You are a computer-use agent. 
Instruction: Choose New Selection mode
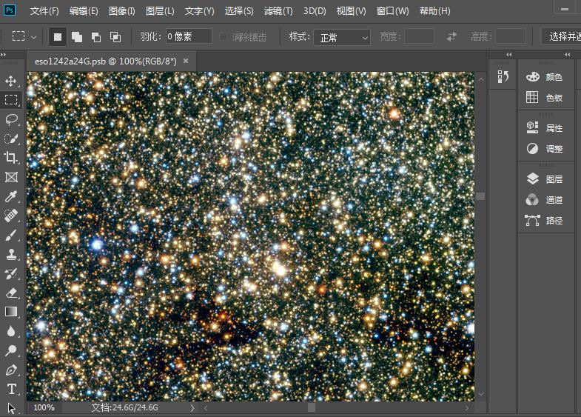(x=58, y=37)
